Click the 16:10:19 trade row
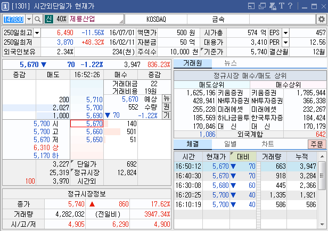The width and height of the screenshot is (328, 231). tap(246, 204)
